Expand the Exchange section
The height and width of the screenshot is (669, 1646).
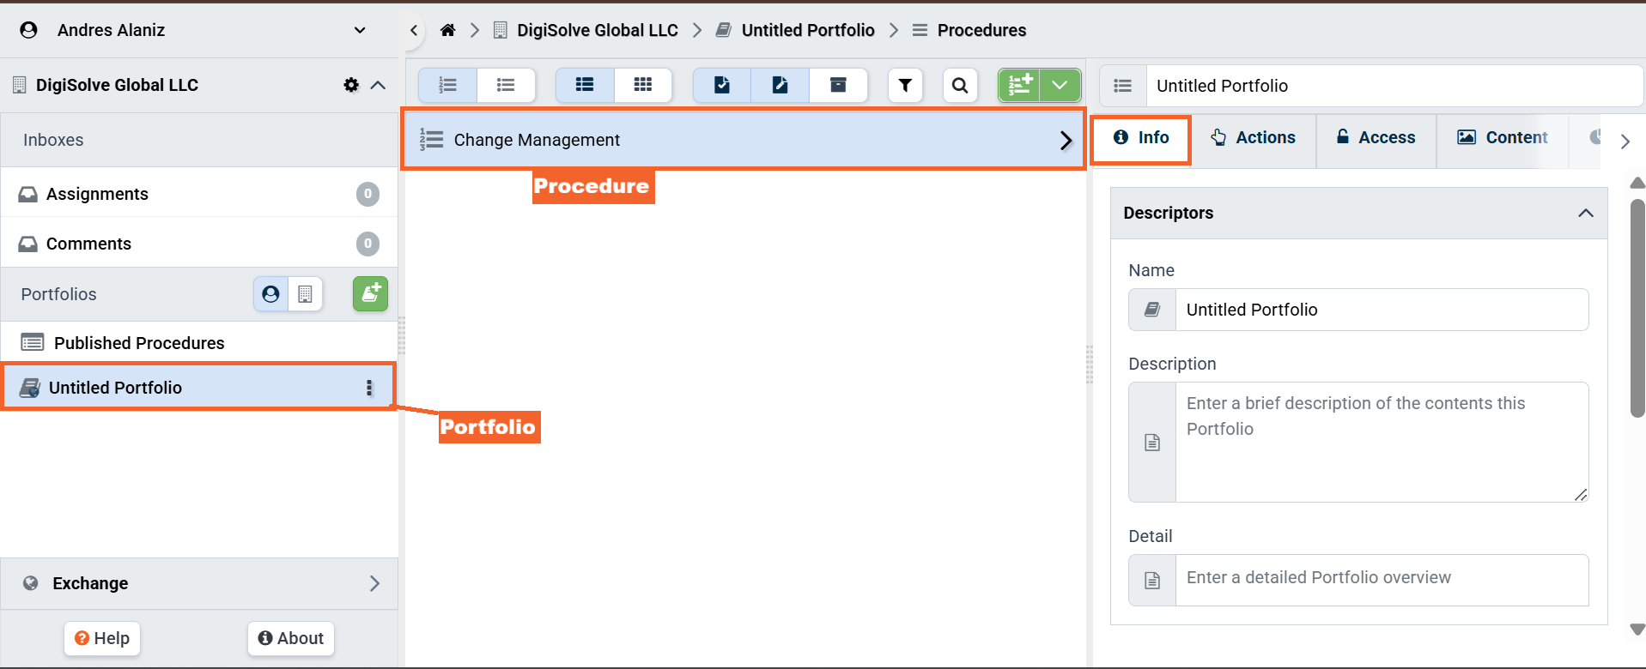coord(374,583)
